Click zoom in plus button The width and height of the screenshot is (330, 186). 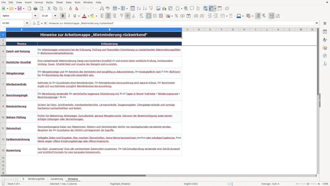319,184
